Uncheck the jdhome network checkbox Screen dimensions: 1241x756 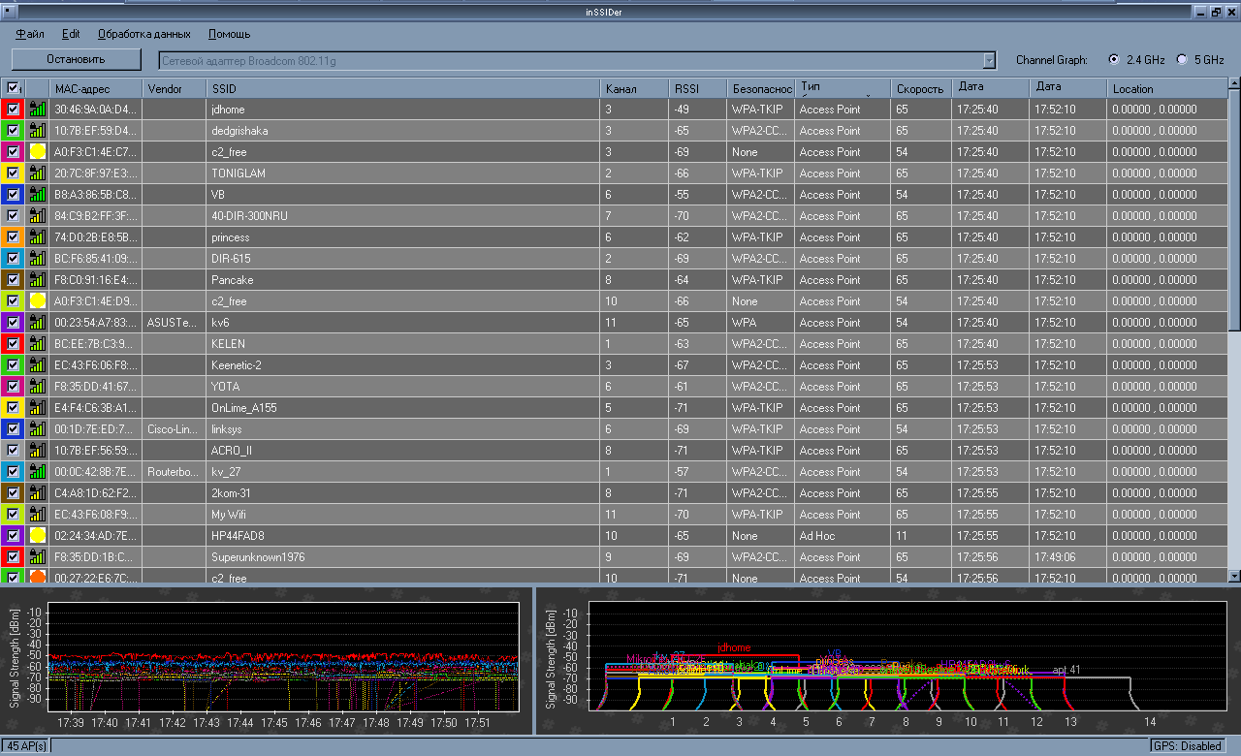tap(13, 110)
